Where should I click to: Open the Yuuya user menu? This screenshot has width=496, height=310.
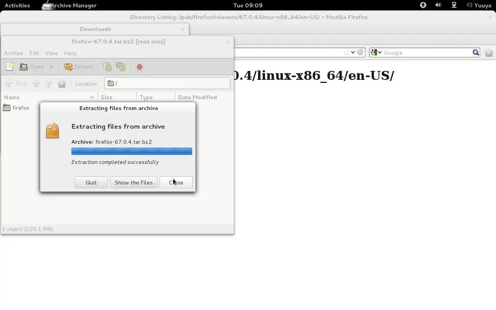click(x=479, y=5)
